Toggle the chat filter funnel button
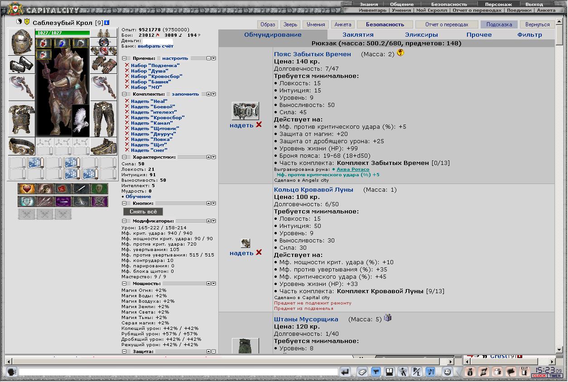Image resolution: width=568 pixels, height=382 pixels. pos(375,372)
